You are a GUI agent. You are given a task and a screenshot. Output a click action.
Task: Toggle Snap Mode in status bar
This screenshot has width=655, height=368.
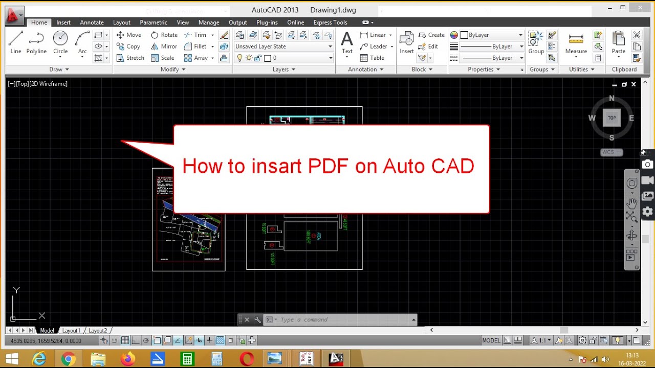(114, 340)
